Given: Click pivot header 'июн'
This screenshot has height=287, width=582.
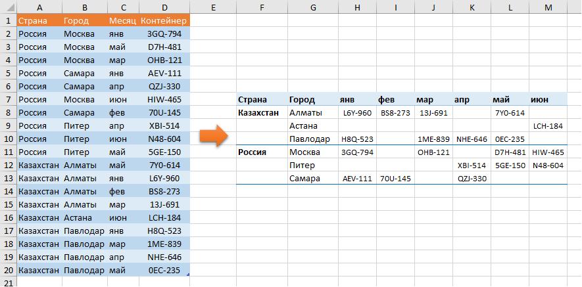Looking at the screenshot, I should (539, 100).
